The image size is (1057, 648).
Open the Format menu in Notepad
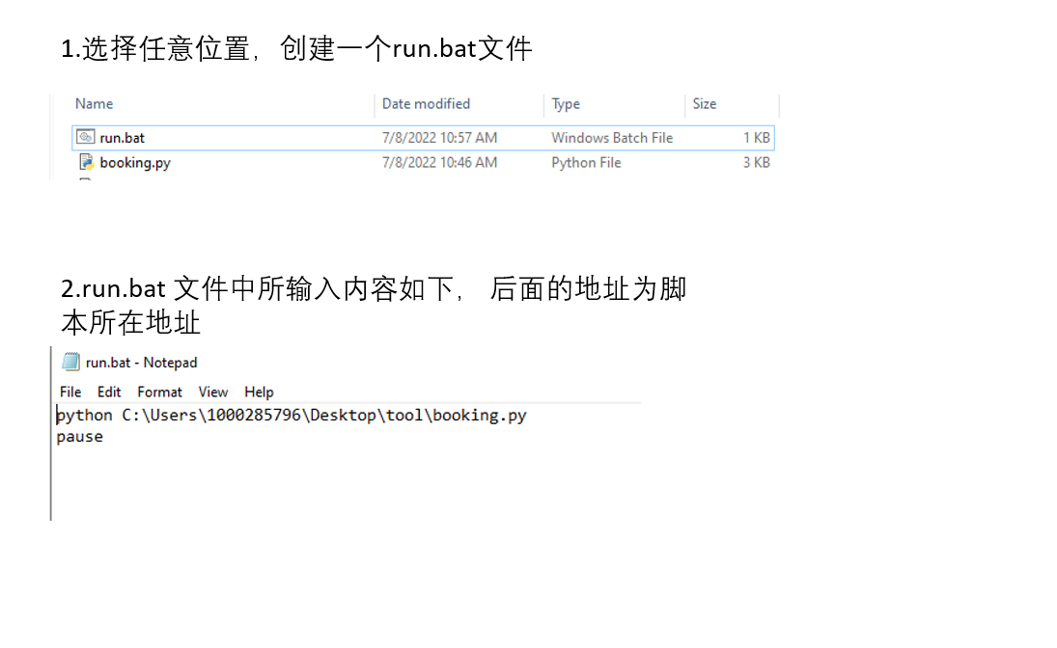point(159,391)
